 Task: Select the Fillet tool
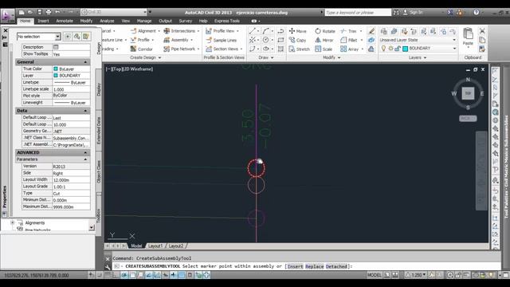(349, 40)
